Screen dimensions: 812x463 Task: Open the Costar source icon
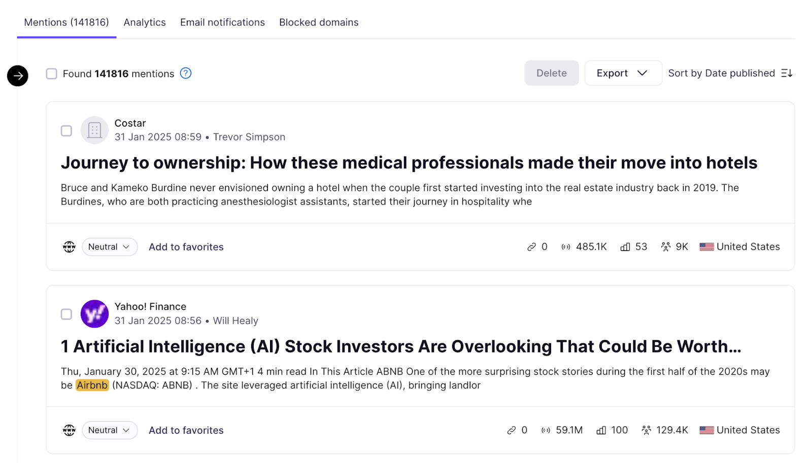point(94,130)
